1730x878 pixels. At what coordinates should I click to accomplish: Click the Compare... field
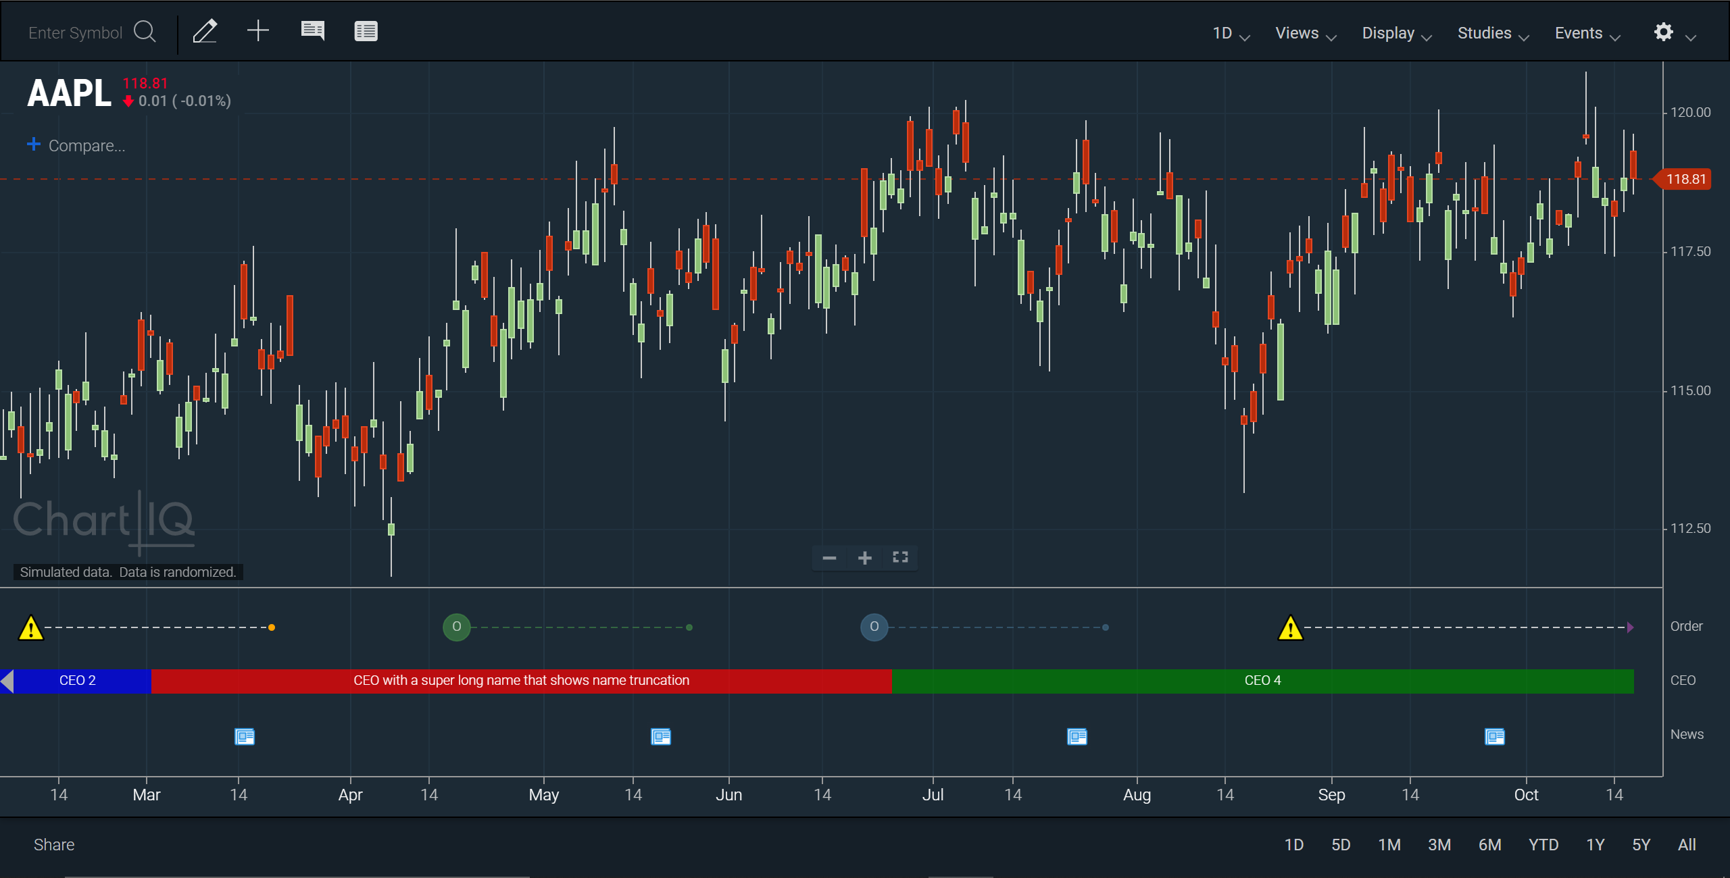[86, 145]
